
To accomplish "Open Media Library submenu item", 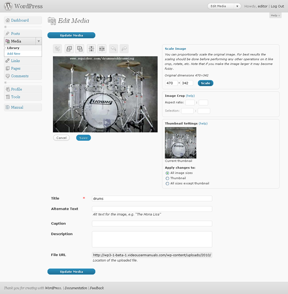I will click(13, 48).
